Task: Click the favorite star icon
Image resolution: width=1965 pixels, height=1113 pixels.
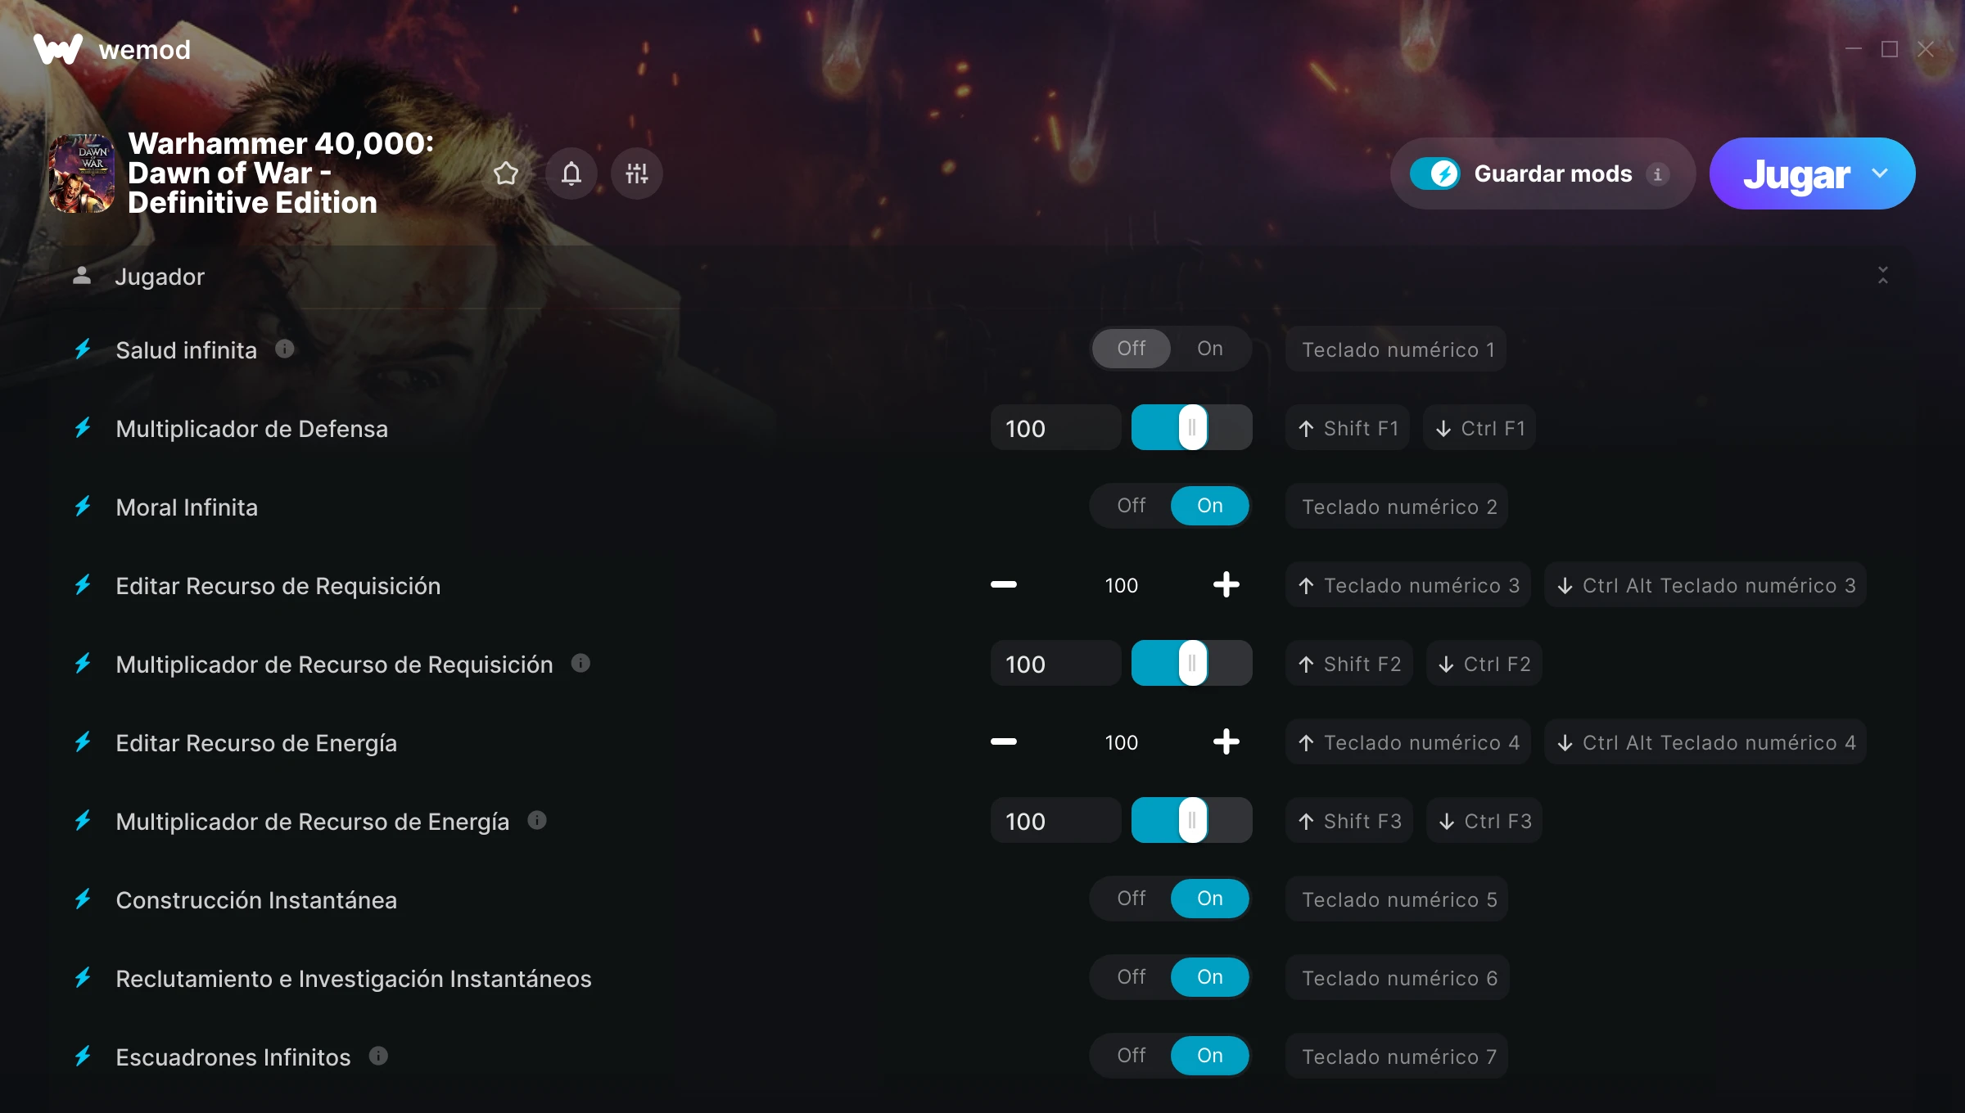Action: [506, 173]
